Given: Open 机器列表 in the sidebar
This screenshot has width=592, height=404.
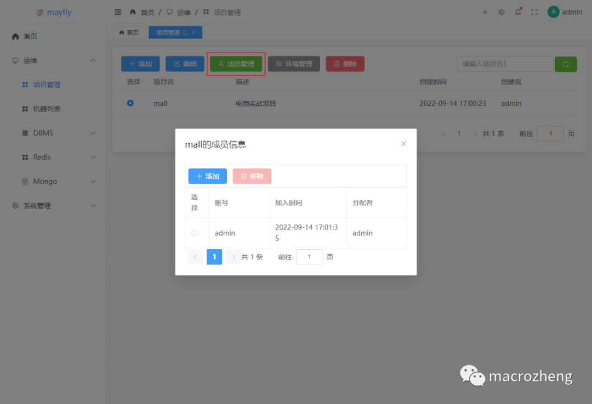Looking at the screenshot, I should pos(47,109).
